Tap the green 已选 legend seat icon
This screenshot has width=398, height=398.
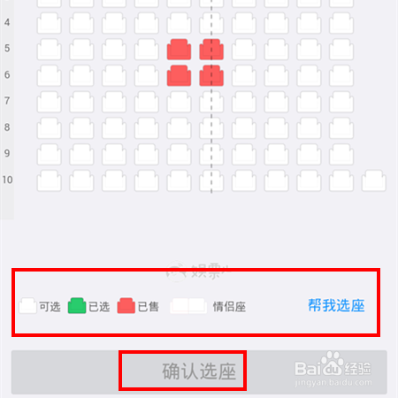77,306
